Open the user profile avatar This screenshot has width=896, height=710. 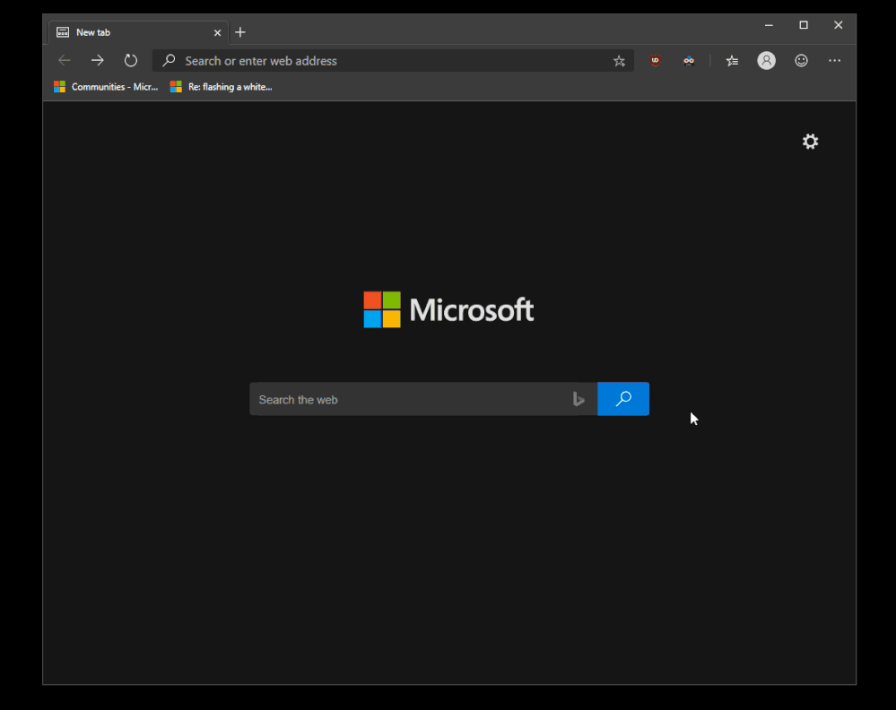coord(766,61)
